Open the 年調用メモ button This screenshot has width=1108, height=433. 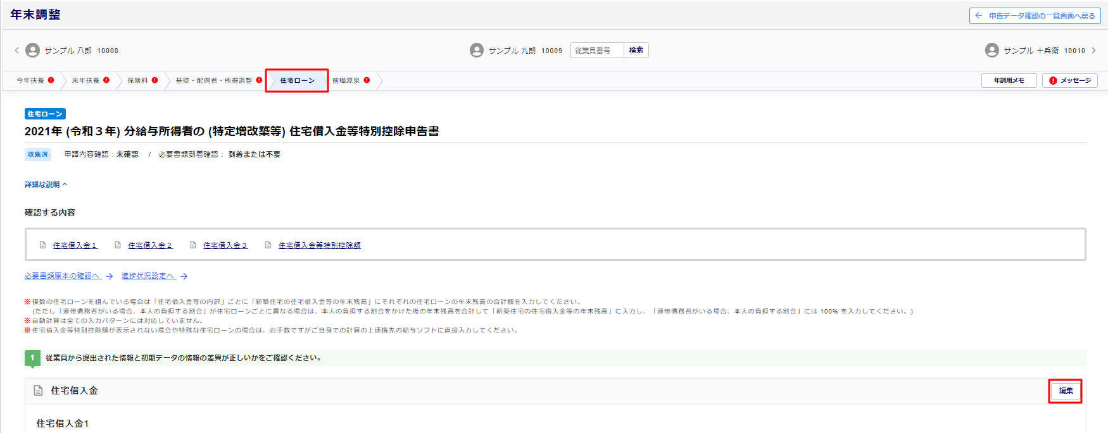(1009, 80)
